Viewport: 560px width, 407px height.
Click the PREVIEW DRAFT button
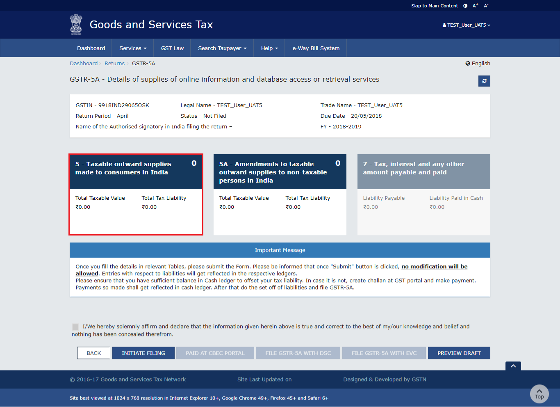click(459, 353)
